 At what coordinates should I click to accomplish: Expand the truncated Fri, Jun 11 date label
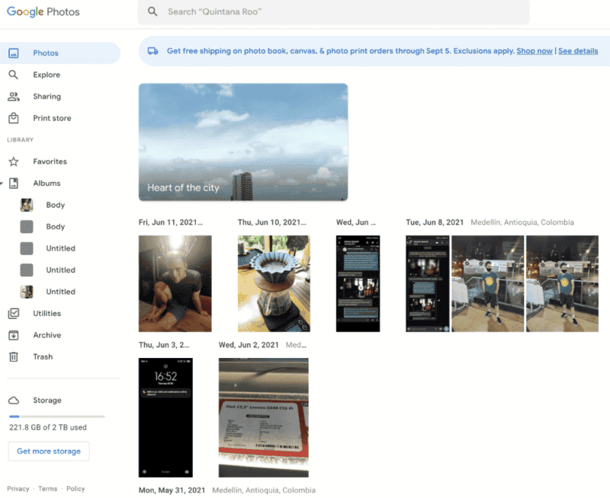tap(171, 222)
